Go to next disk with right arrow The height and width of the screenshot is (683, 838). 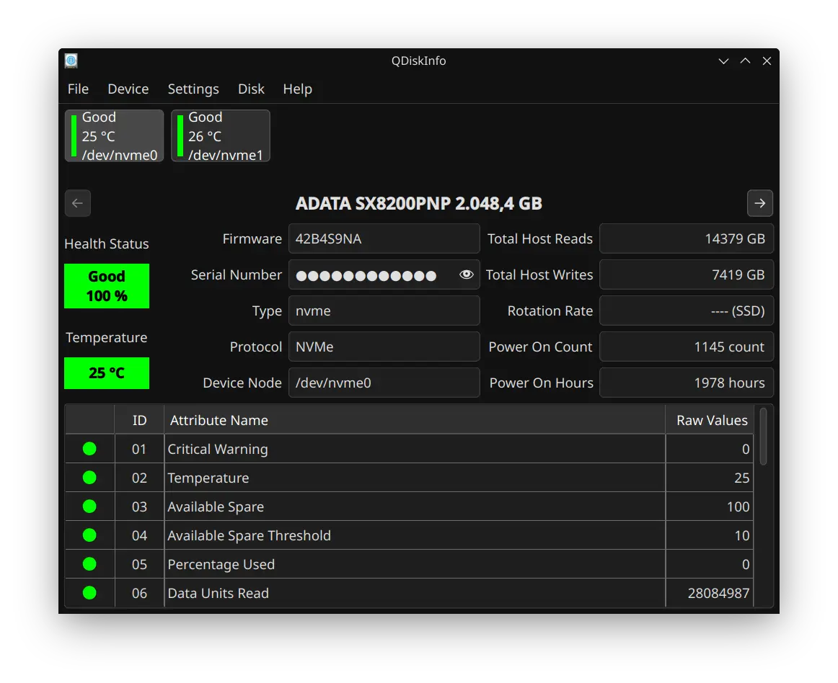760,203
